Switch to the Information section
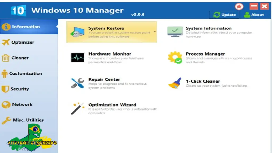 coord(29,27)
